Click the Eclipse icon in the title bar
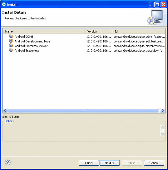168x170 pixels. 4,4
